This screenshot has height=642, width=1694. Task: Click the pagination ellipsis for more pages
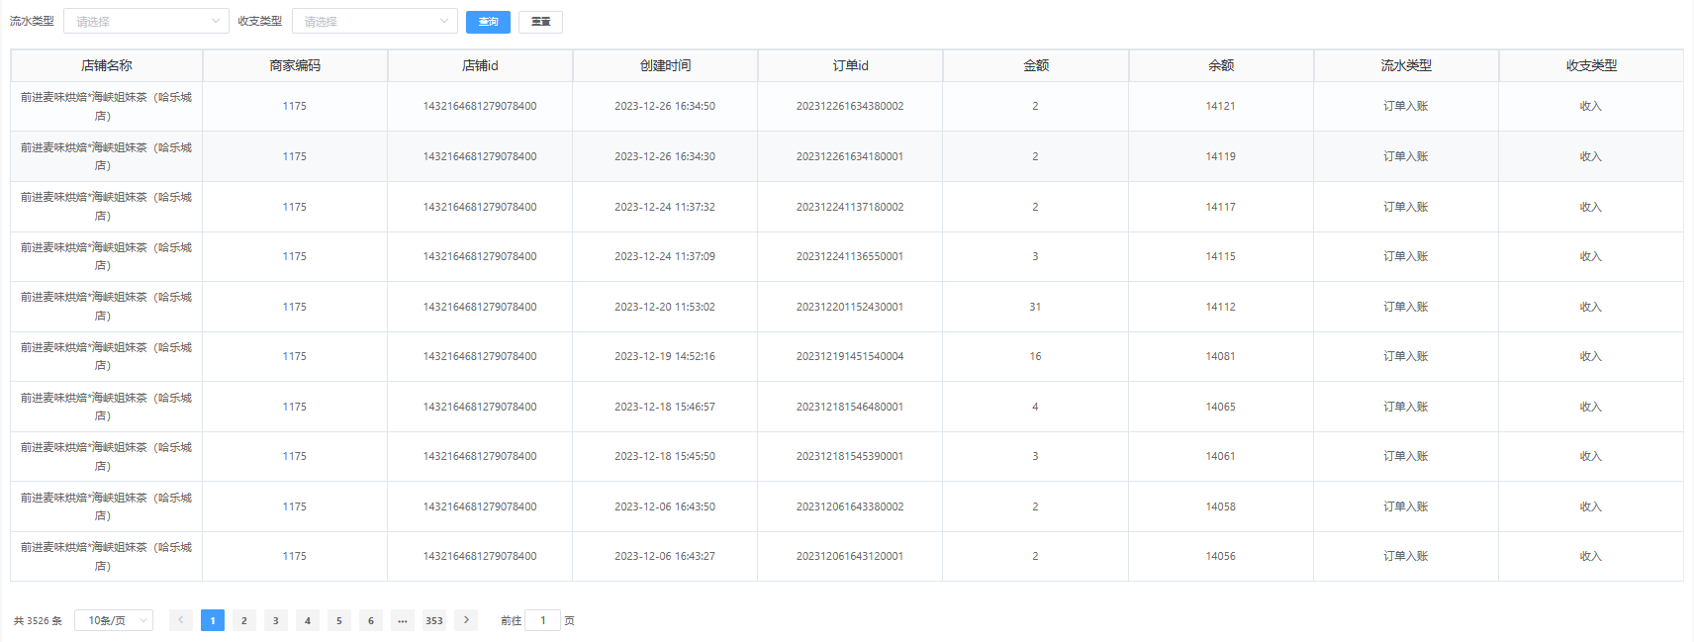403,620
